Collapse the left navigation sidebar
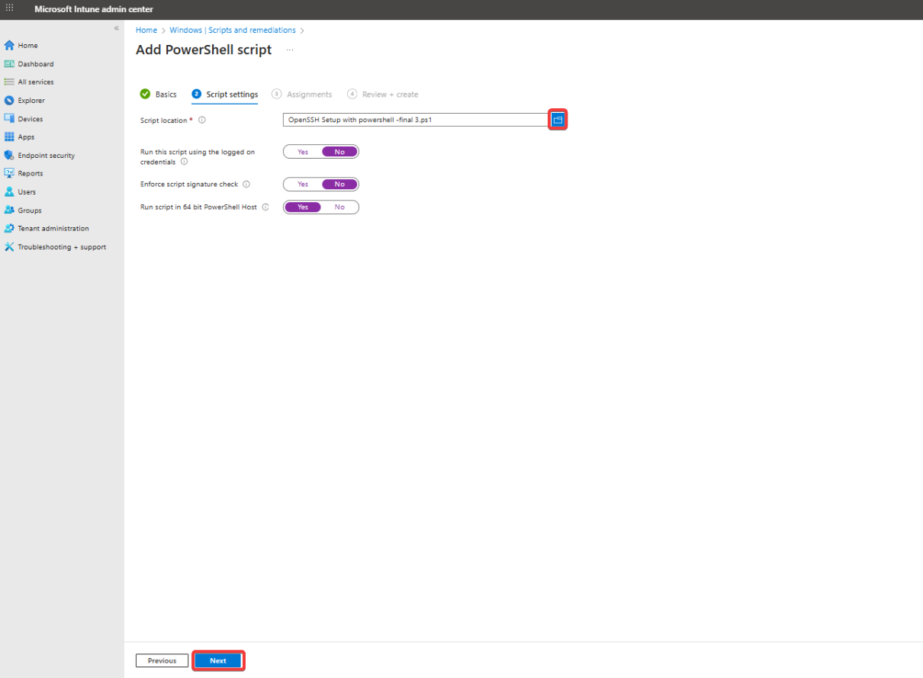This screenshot has height=678, width=923. point(116,28)
